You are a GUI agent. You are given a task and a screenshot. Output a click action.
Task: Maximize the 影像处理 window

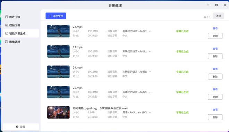pos(217,5)
